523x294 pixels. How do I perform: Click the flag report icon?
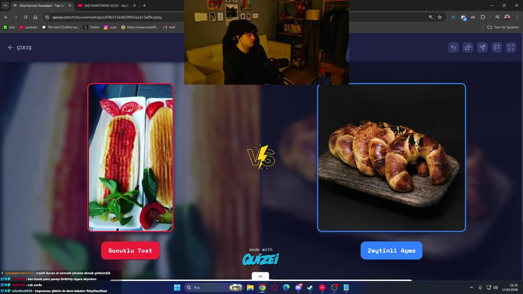pyautogui.click(x=496, y=47)
